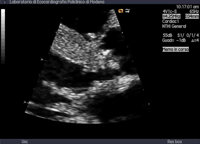Screen dimensions: 200x144
Task: Click the bracket icon before the lab title
Action: [x=5, y=2]
